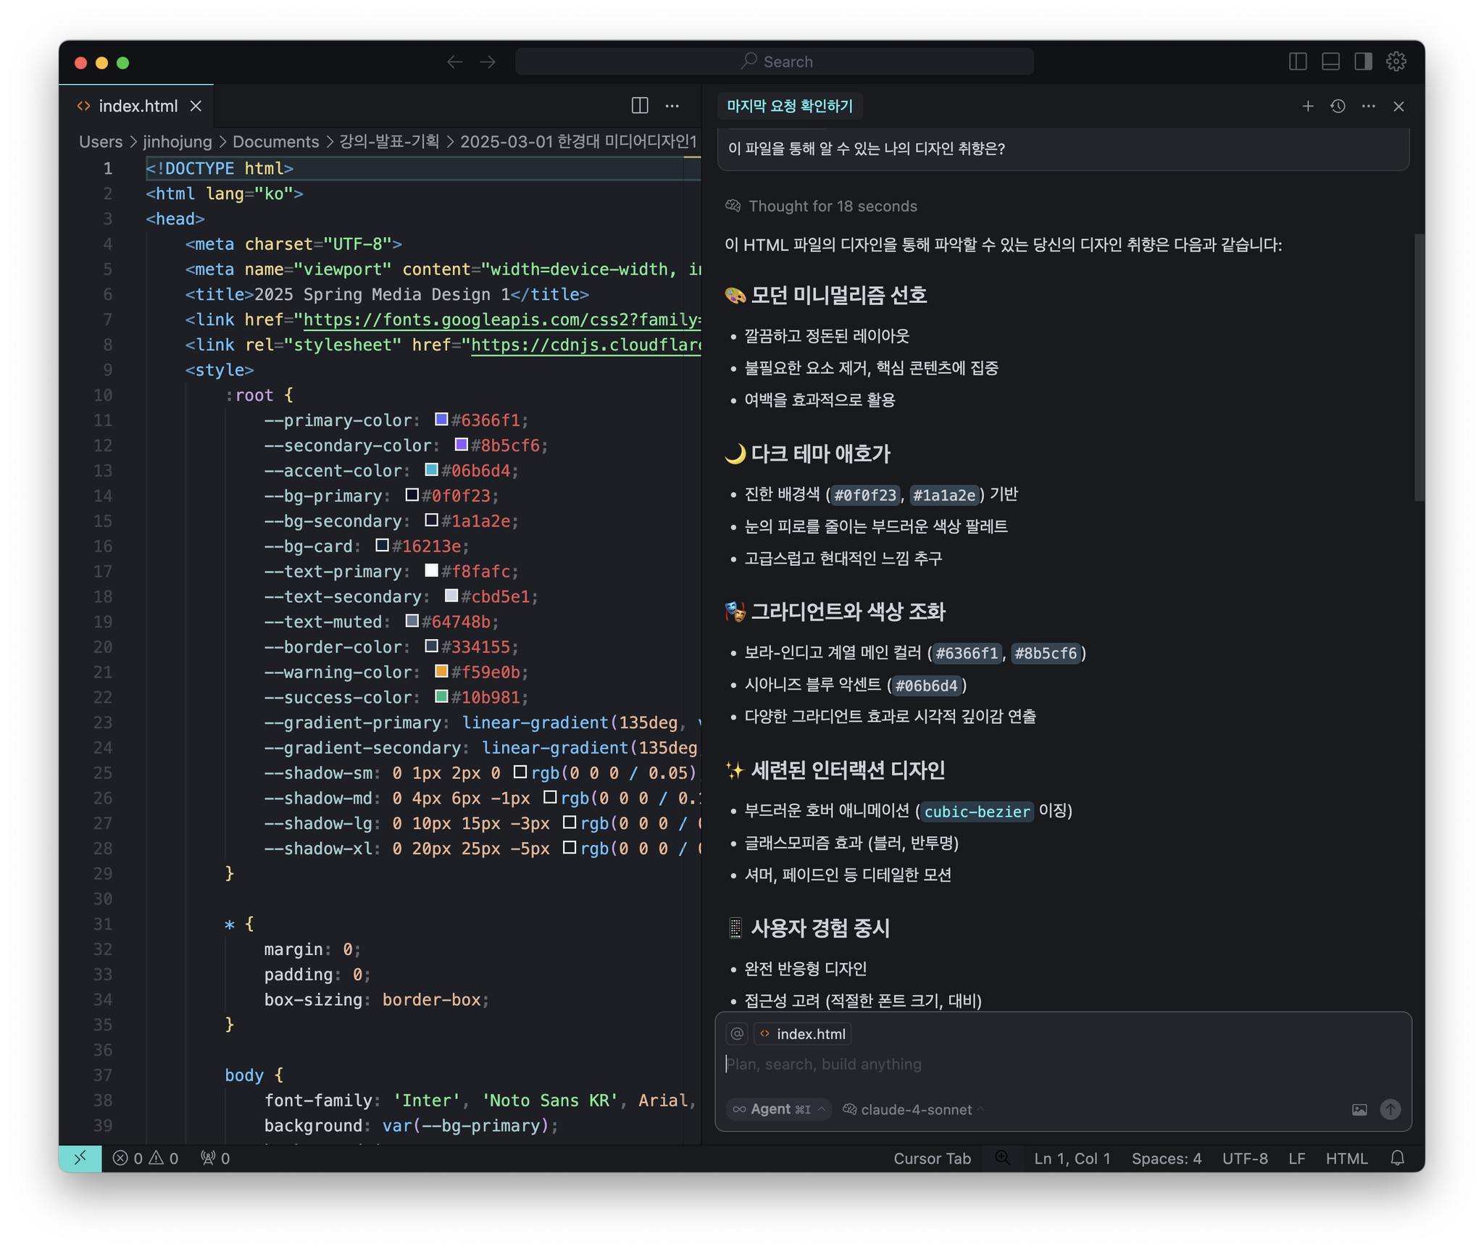The image size is (1484, 1250).
Task: Expand the Thought for 18 seconds section
Action: [x=821, y=207]
